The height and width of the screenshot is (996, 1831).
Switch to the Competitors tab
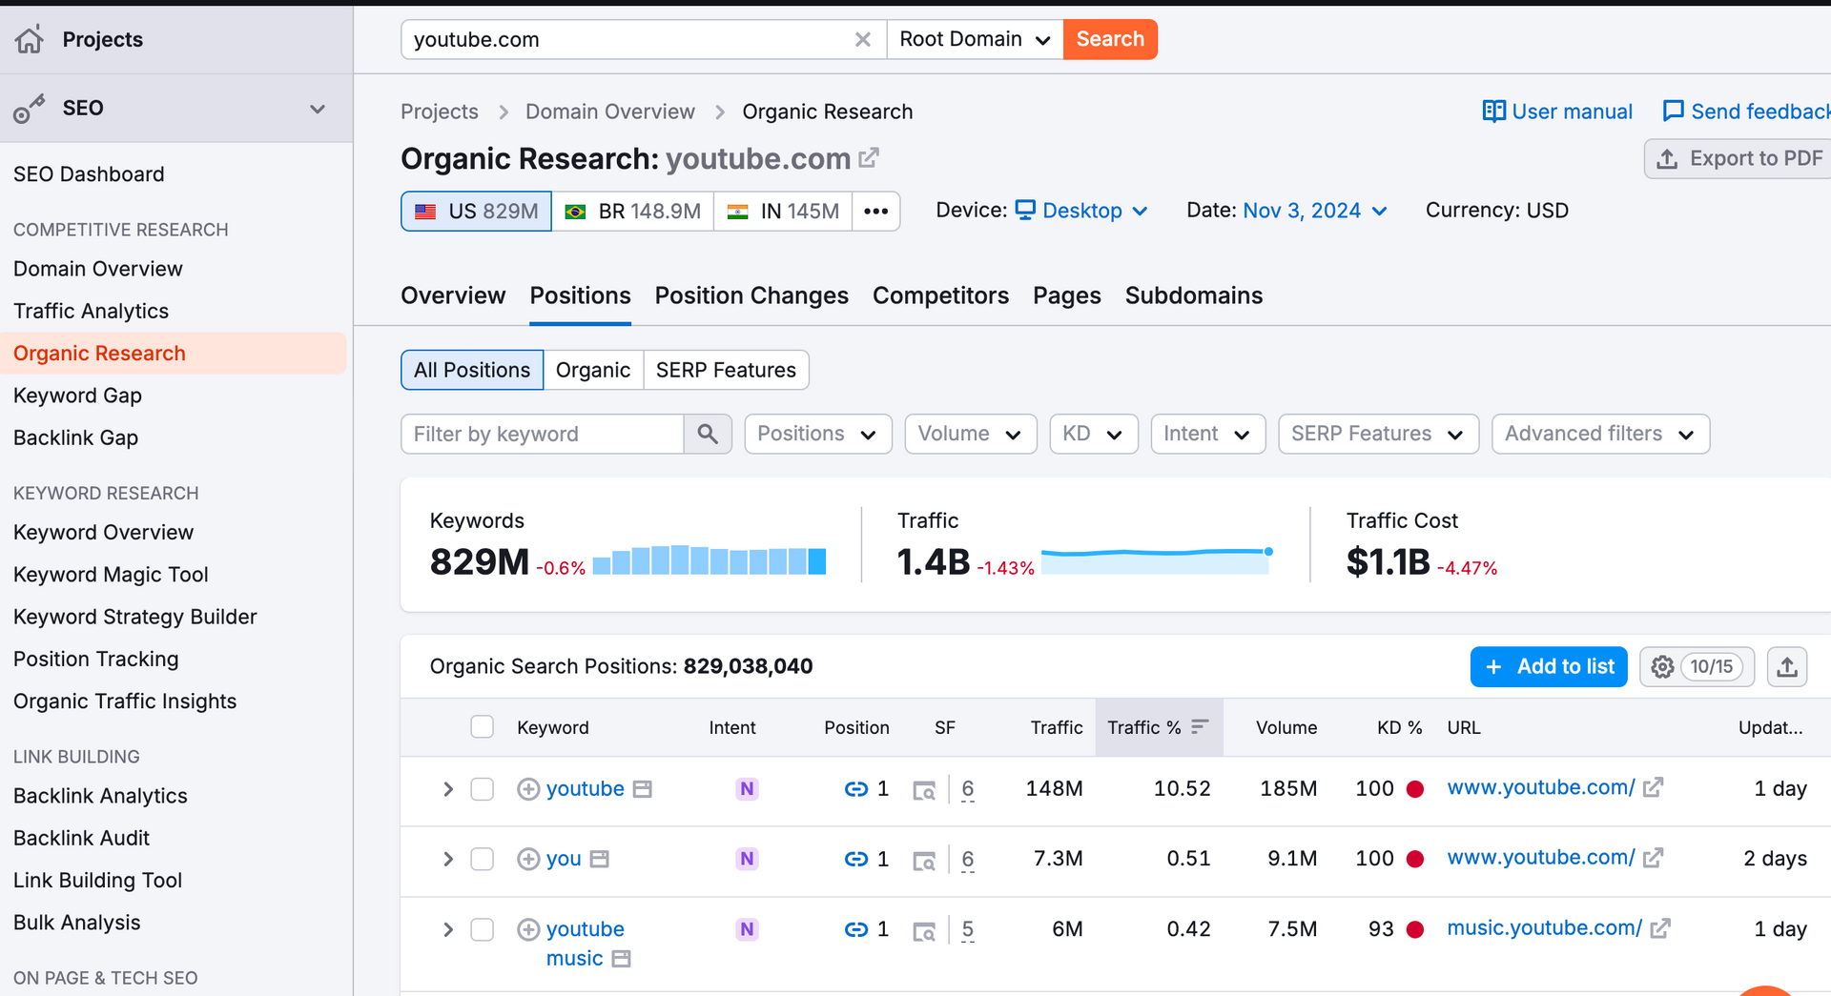(x=940, y=295)
